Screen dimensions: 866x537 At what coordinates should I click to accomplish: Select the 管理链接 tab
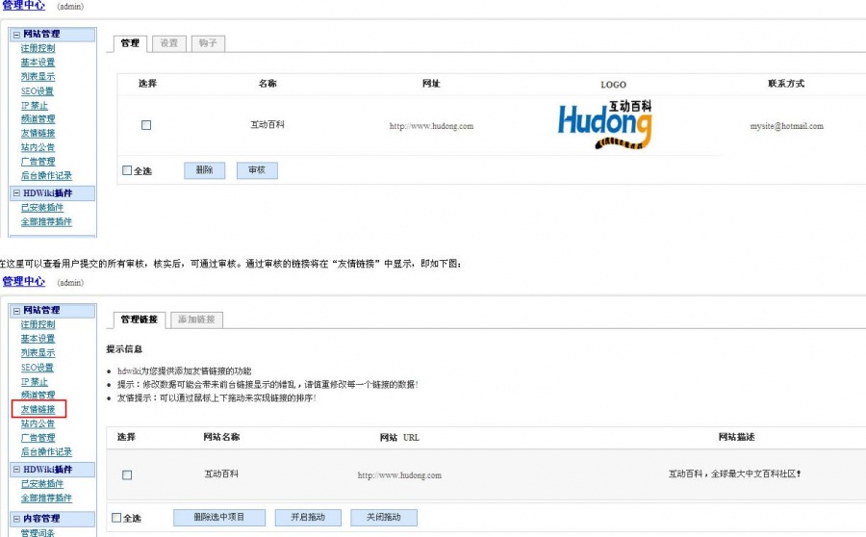140,320
